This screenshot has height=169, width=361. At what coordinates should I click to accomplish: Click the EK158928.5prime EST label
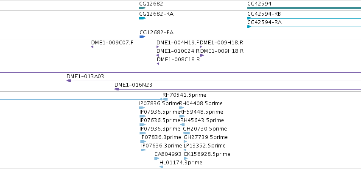pyautogui.click(x=207, y=154)
